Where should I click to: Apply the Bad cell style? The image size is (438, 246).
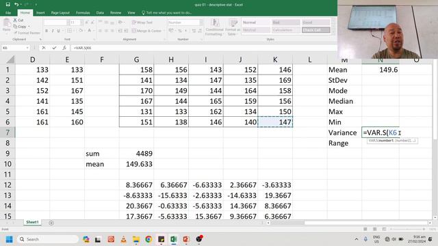[286, 23]
